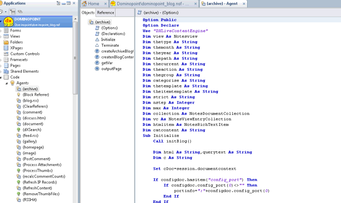Select the Folders icon in navigator
This screenshot has height=203, width=341.
(x=6, y=42)
